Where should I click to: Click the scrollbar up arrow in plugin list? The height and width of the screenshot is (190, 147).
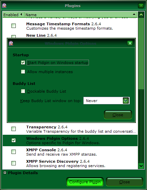coord(141,15)
